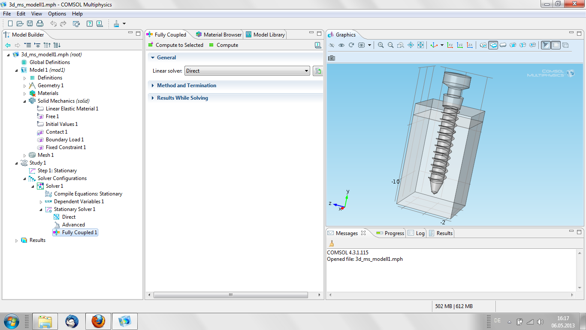The width and height of the screenshot is (586, 330).
Task: Open the Help question mark icon
Action: coord(90,24)
